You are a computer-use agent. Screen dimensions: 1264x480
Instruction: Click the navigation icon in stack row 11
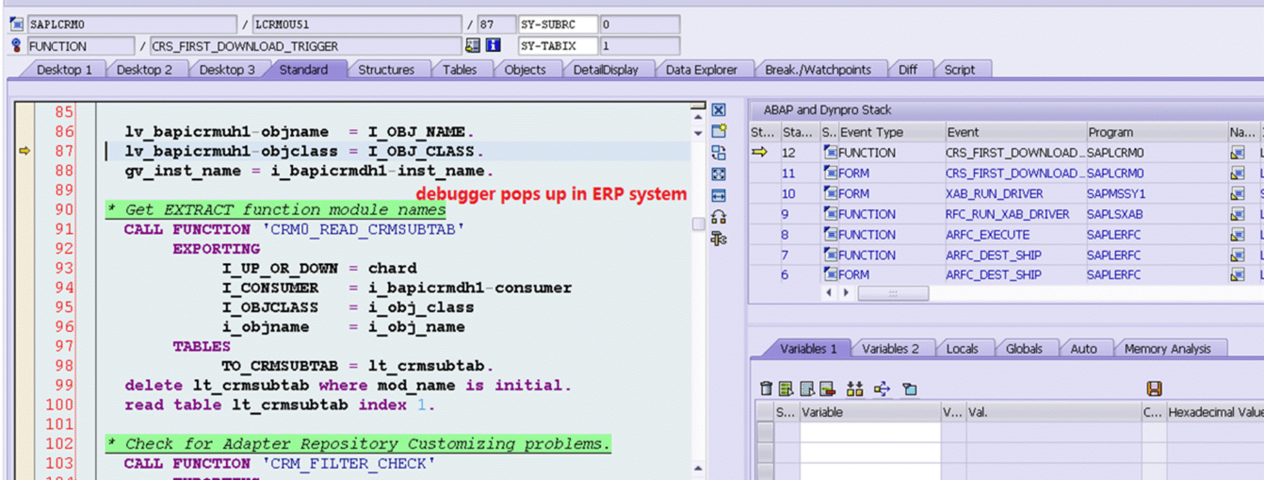(1238, 173)
